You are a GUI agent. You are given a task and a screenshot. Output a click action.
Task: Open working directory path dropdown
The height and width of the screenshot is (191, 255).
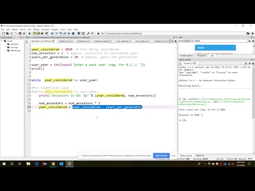245,33
